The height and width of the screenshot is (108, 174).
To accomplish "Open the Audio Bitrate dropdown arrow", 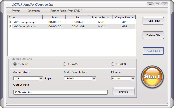I will click(x=41, y=78).
